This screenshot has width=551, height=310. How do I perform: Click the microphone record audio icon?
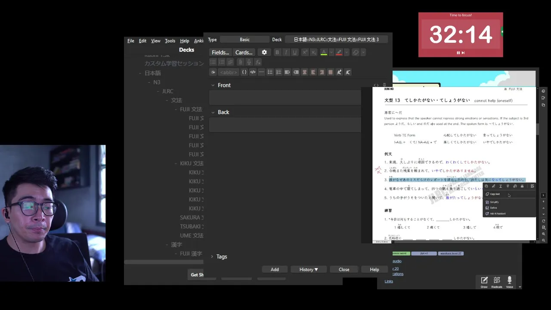pyautogui.click(x=249, y=62)
